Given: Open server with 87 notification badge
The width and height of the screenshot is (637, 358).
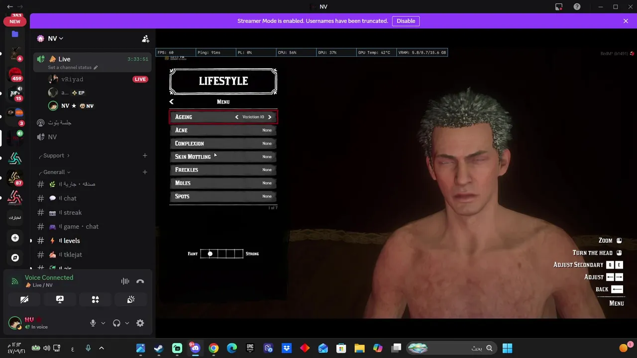Looking at the screenshot, I should [15, 178].
